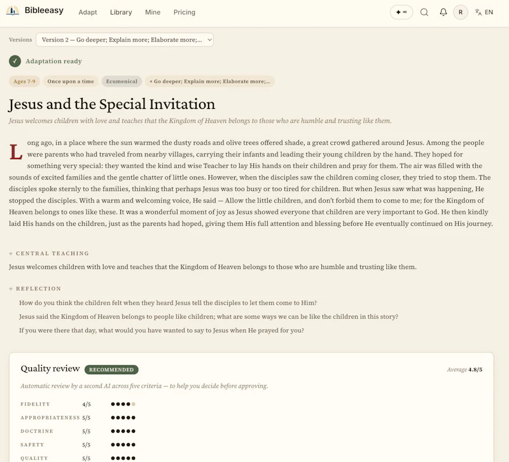Click the CENTRAL TEACHING heading
509x462 pixels.
[52, 253]
